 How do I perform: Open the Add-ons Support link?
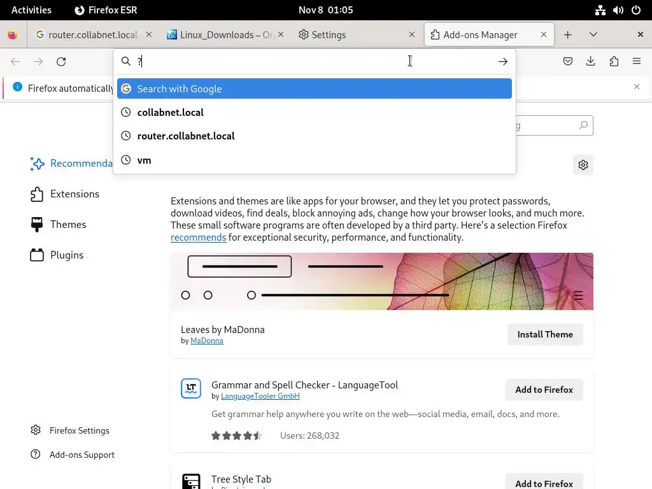pyautogui.click(x=73, y=455)
